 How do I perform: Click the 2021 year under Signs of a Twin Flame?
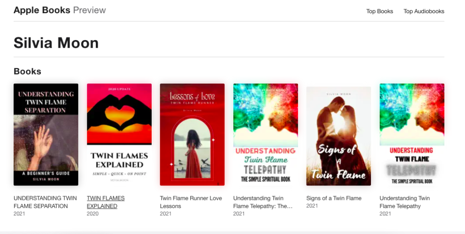(312, 206)
